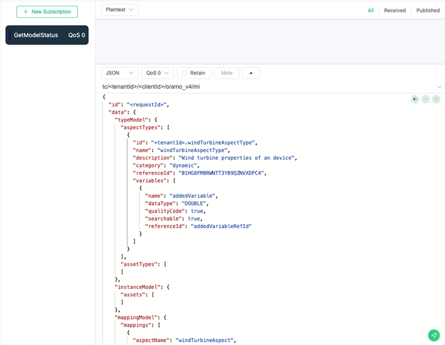Click the topic input field
The width and height of the screenshot is (445, 345).
pyautogui.click(x=267, y=87)
